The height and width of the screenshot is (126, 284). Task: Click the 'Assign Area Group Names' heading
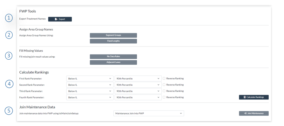click(36, 29)
